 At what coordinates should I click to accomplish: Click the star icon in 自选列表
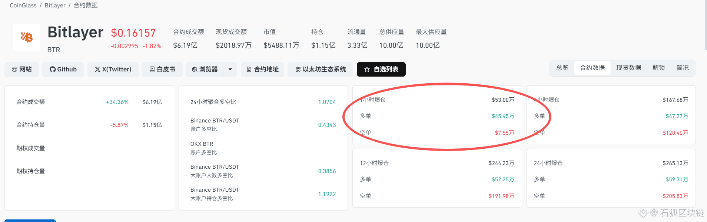[x=367, y=70]
